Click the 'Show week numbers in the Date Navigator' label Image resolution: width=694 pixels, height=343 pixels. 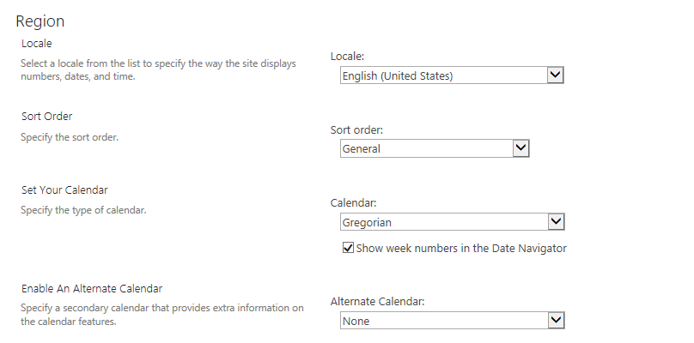coord(461,249)
